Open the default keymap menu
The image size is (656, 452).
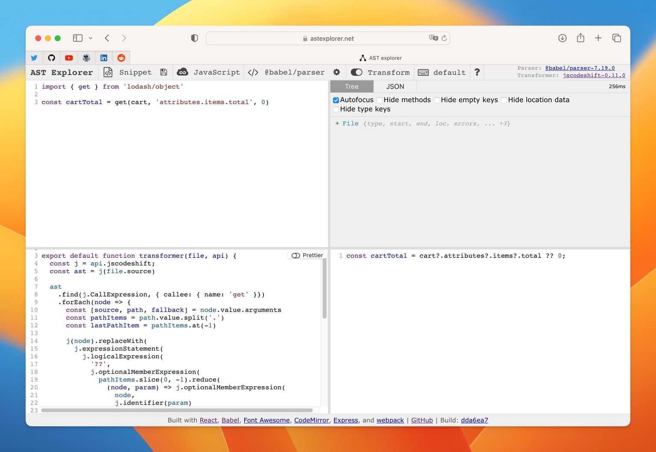(442, 73)
